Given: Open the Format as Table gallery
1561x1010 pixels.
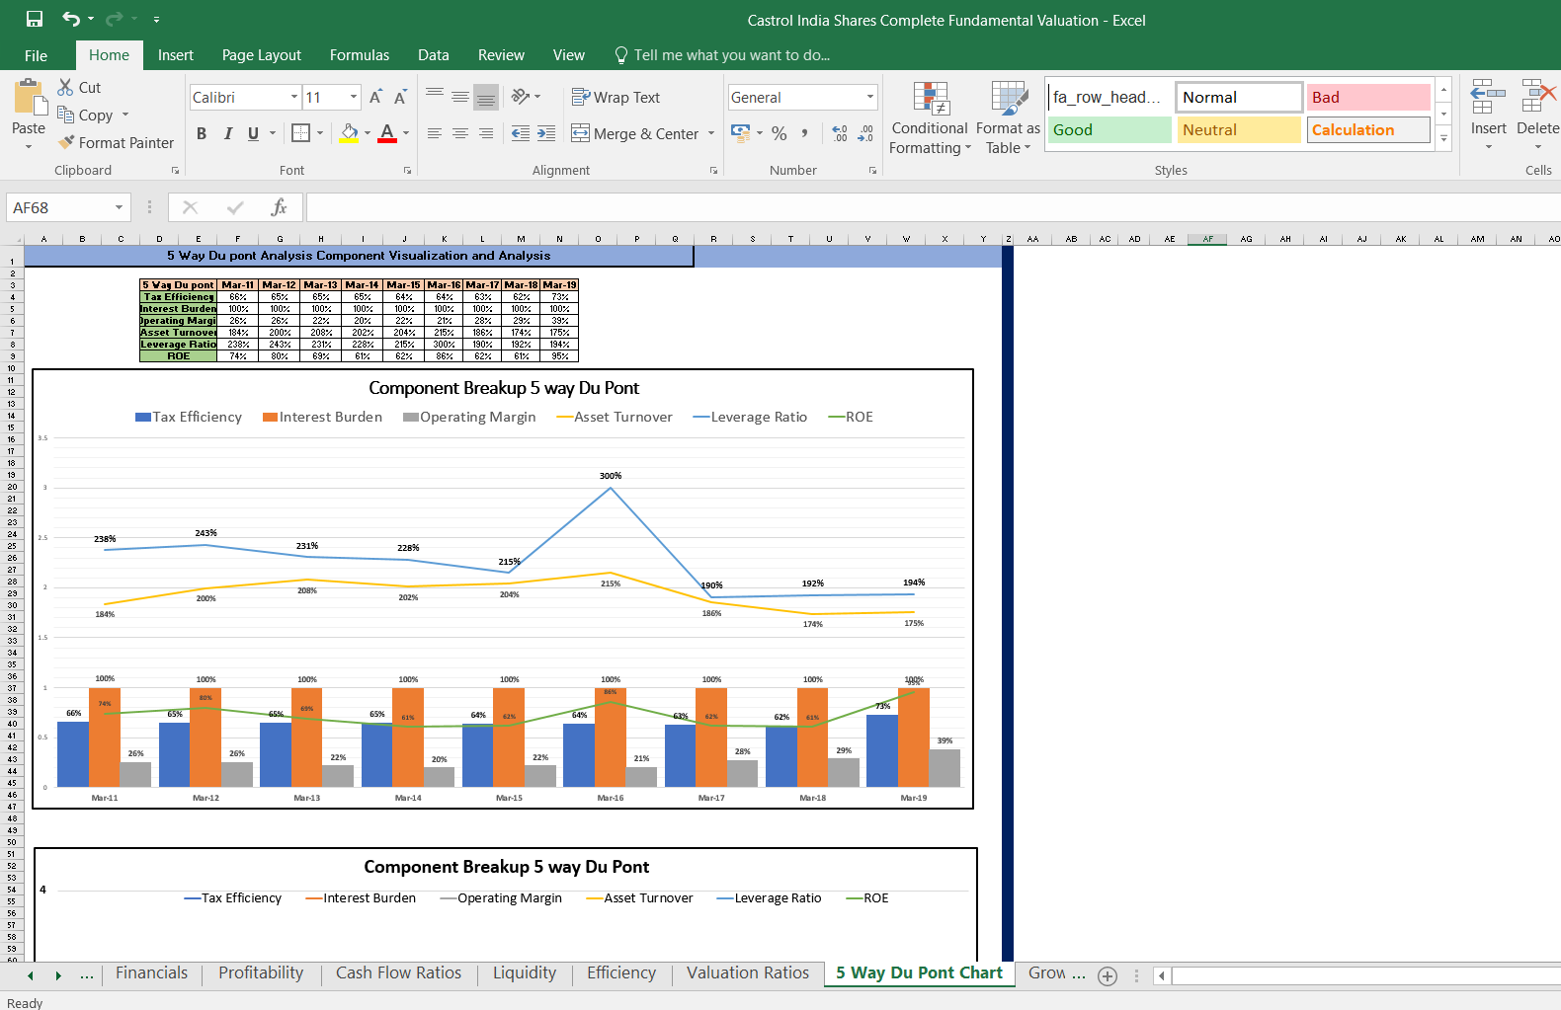Looking at the screenshot, I should click(1008, 117).
